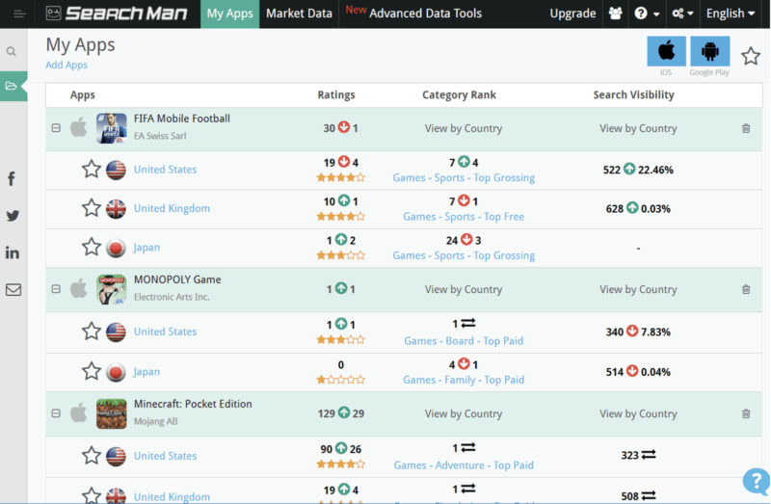This screenshot has width=771, height=504.
Task: Click the Add Apps link
Action: pyautogui.click(x=66, y=66)
